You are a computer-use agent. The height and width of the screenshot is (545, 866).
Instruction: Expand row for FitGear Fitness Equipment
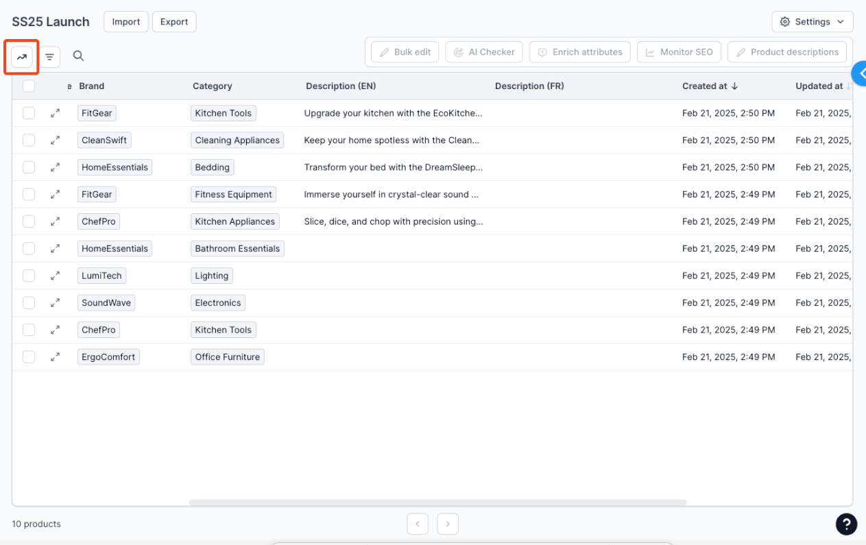(55, 194)
